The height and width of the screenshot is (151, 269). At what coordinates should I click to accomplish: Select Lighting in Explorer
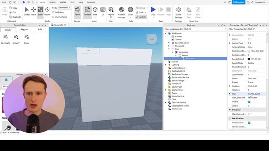coord(175,65)
